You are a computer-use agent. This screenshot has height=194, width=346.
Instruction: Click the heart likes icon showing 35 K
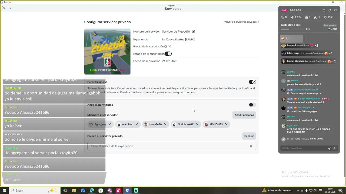click(325, 18)
